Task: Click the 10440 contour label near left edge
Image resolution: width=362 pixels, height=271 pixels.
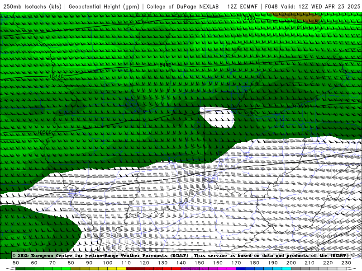Action: click(x=56, y=76)
